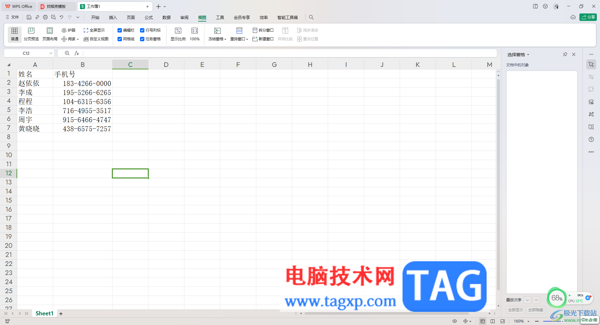
Task: Open print preview icon
Action: coord(53,17)
